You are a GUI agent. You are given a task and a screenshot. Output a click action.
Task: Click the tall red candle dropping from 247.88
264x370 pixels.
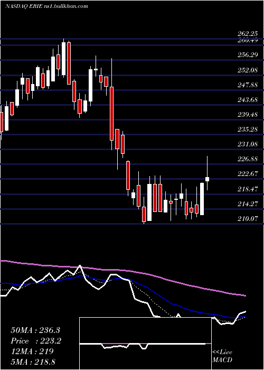pos(112,114)
